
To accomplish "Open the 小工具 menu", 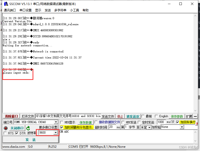I will pos(74,10).
